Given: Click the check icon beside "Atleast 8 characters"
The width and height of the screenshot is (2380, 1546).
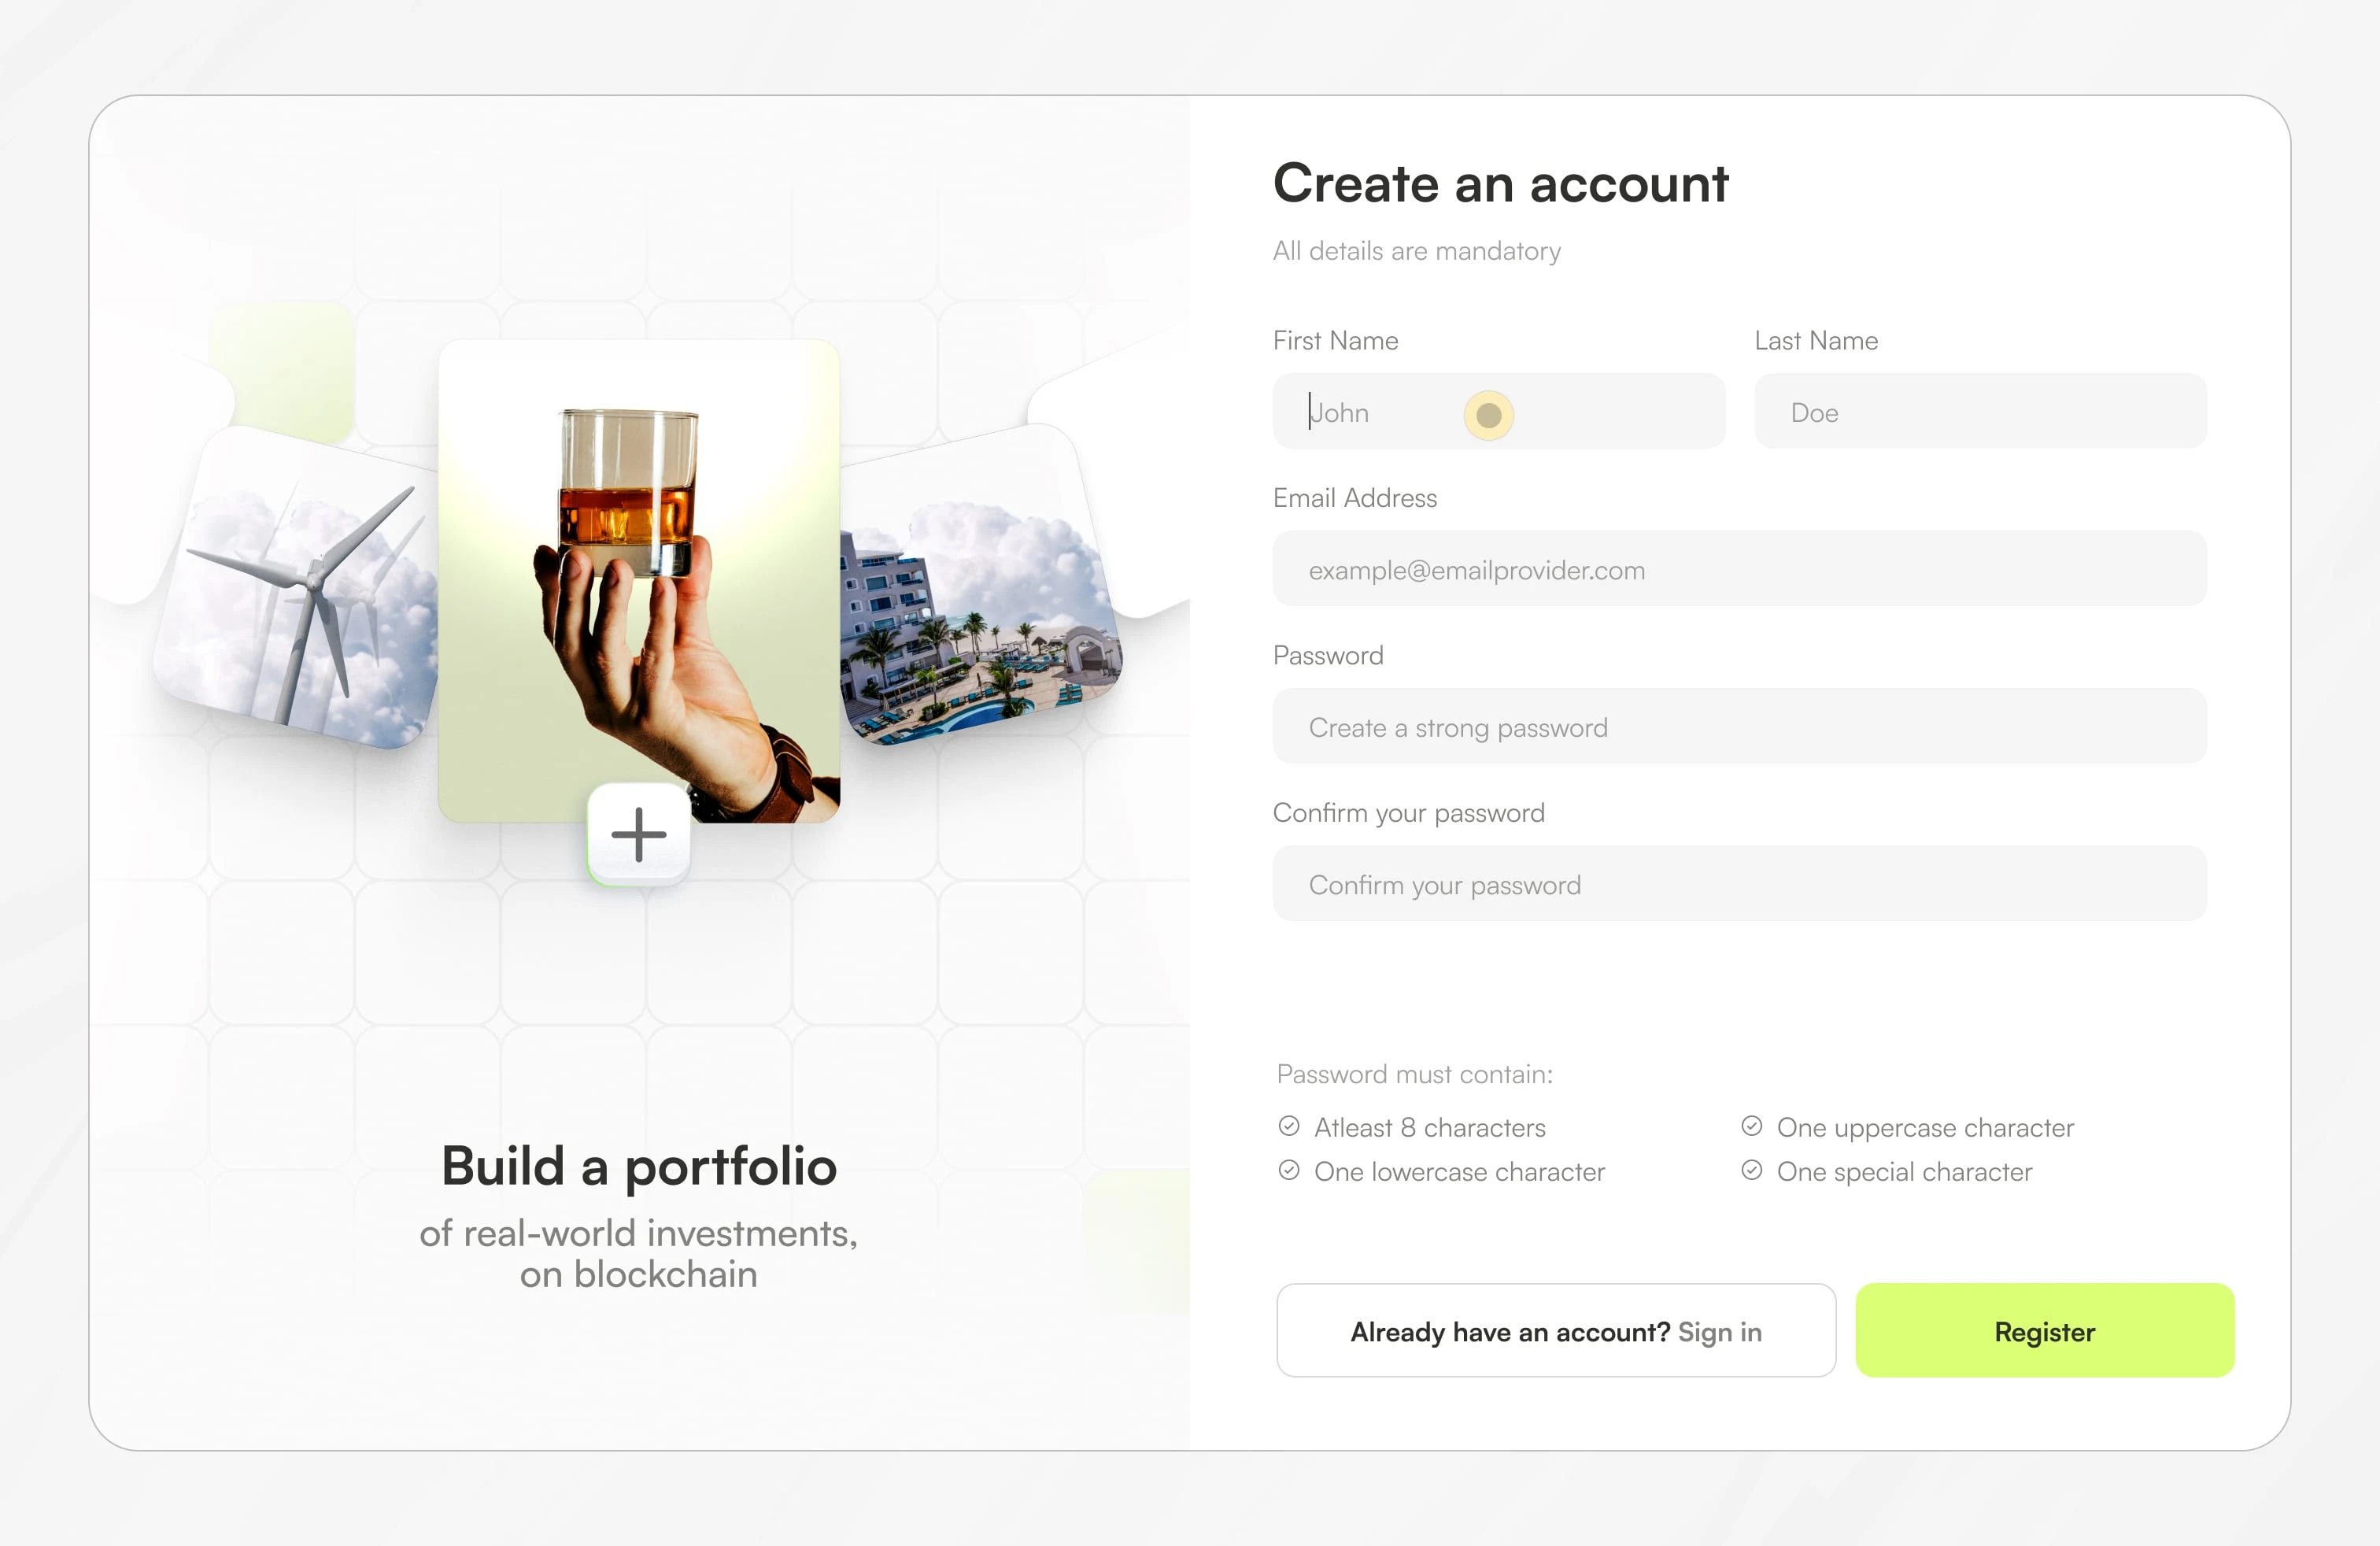Looking at the screenshot, I should click(x=1289, y=1126).
